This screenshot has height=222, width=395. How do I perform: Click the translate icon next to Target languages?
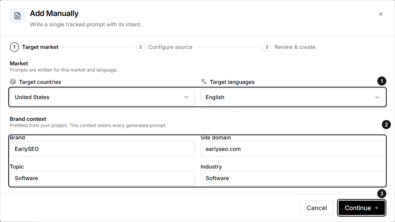pyautogui.click(x=204, y=81)
